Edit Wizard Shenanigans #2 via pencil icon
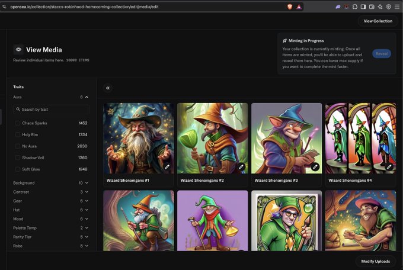Screen dimensions: 403x270 tap(241, 167)
